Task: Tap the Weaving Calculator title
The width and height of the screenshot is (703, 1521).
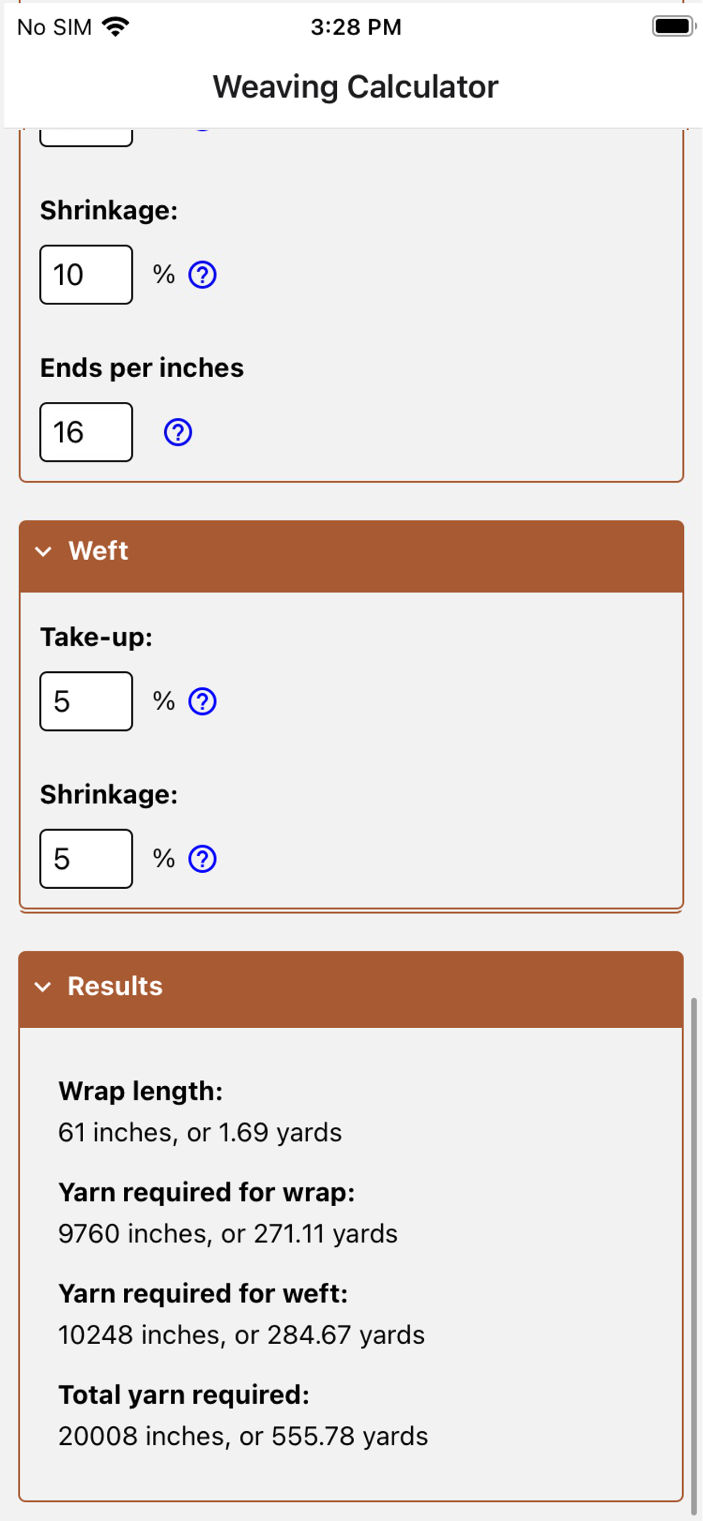Action: coord(355,87)
